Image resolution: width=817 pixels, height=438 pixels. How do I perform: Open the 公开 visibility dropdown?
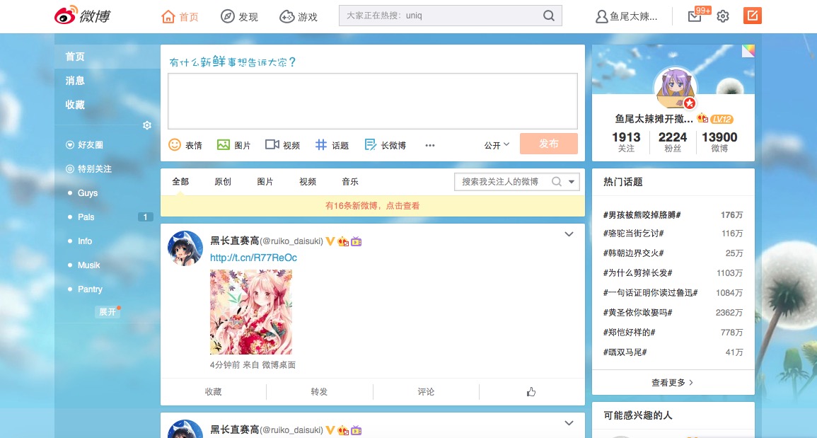pyautogui.click(x=496, y=144)
